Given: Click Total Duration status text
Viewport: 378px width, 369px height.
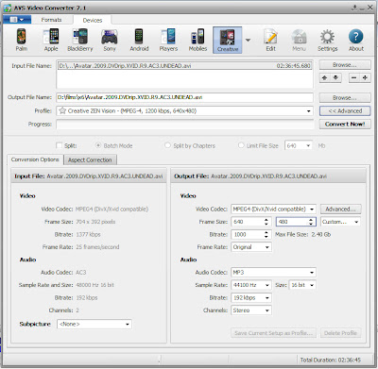Looking at the screenshot, I should [330, 360].
